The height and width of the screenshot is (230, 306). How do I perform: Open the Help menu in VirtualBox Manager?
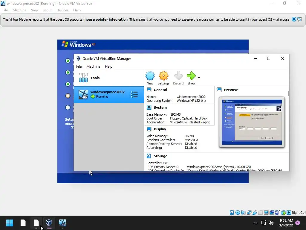pyautogui.click(x=108, y=66)
